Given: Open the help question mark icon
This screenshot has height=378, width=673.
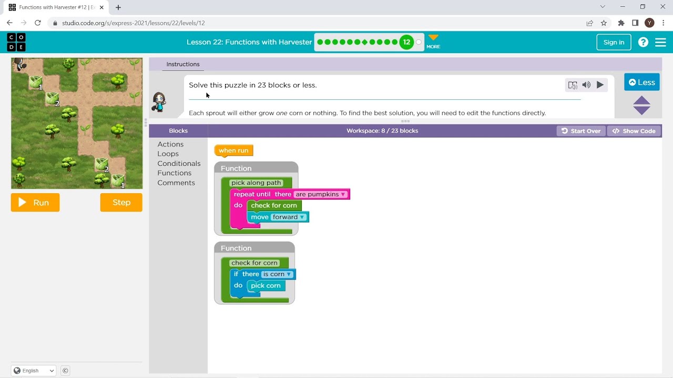Looking at the screenshot, I should 643,43.
